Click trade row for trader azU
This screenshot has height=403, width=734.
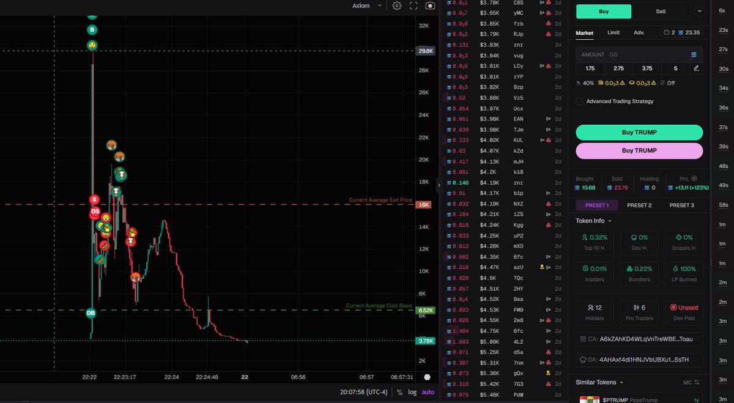coord(504,267)
